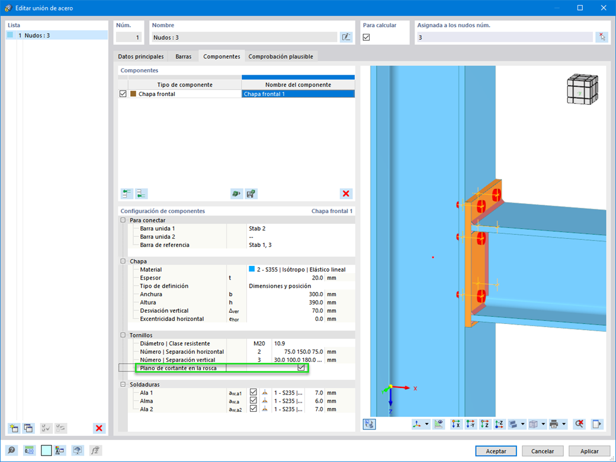The image size is (616, 462).
Task: Collapse the Chapa section
Action: 123,261
